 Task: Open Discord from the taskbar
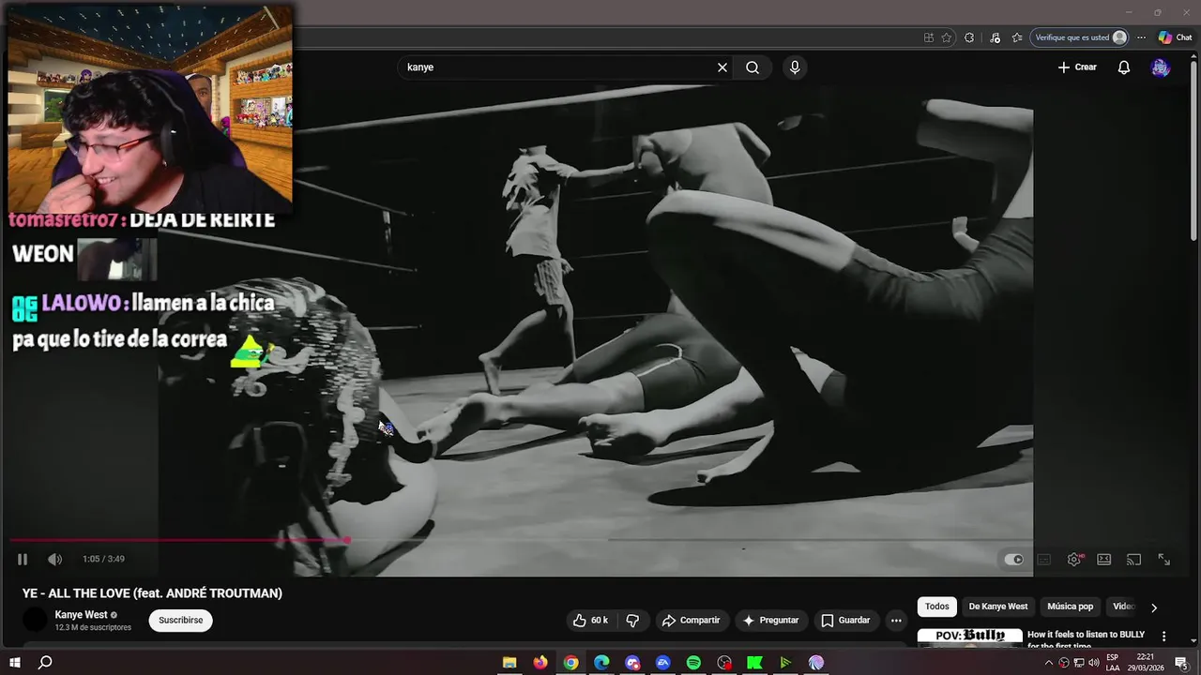click(x=632, y=663)
